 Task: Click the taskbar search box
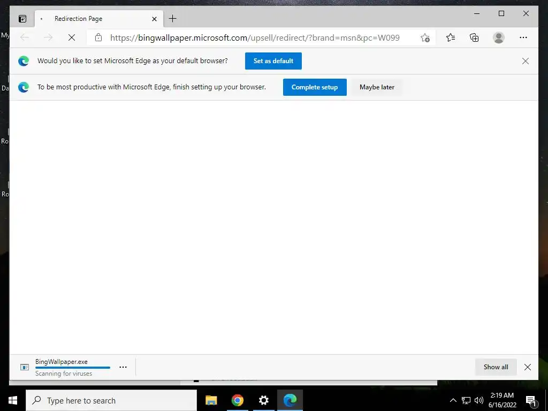point(111,400)
